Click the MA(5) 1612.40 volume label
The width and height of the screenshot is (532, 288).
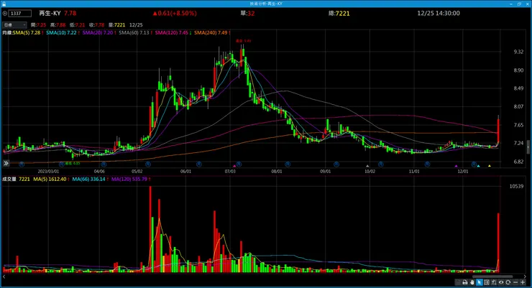pyautogui.click(x=50, y=179)
